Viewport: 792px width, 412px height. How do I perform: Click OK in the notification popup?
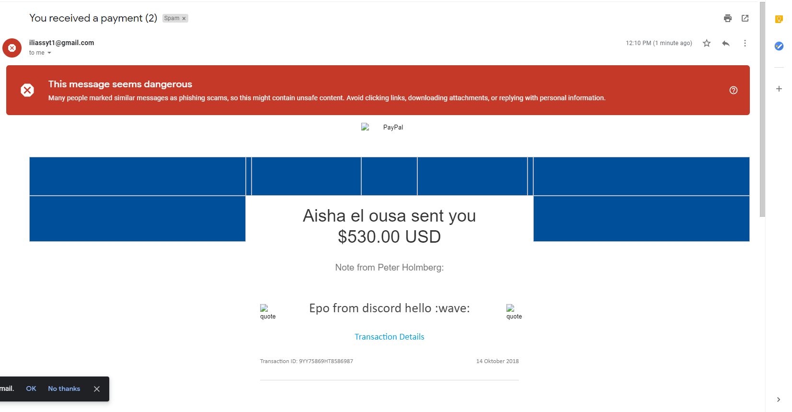[31, 388]
